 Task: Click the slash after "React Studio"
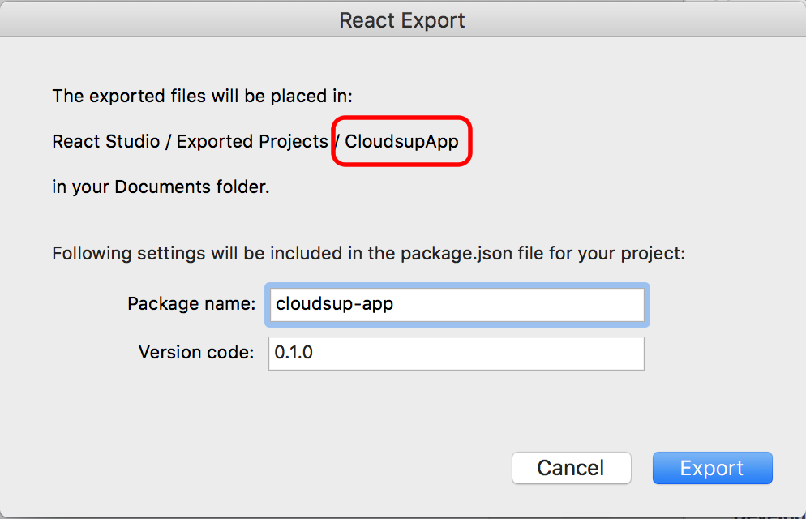(x=168, y=142)
